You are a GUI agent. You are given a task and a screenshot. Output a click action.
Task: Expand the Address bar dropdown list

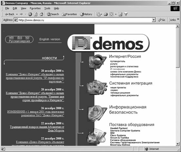coord(154,20)
